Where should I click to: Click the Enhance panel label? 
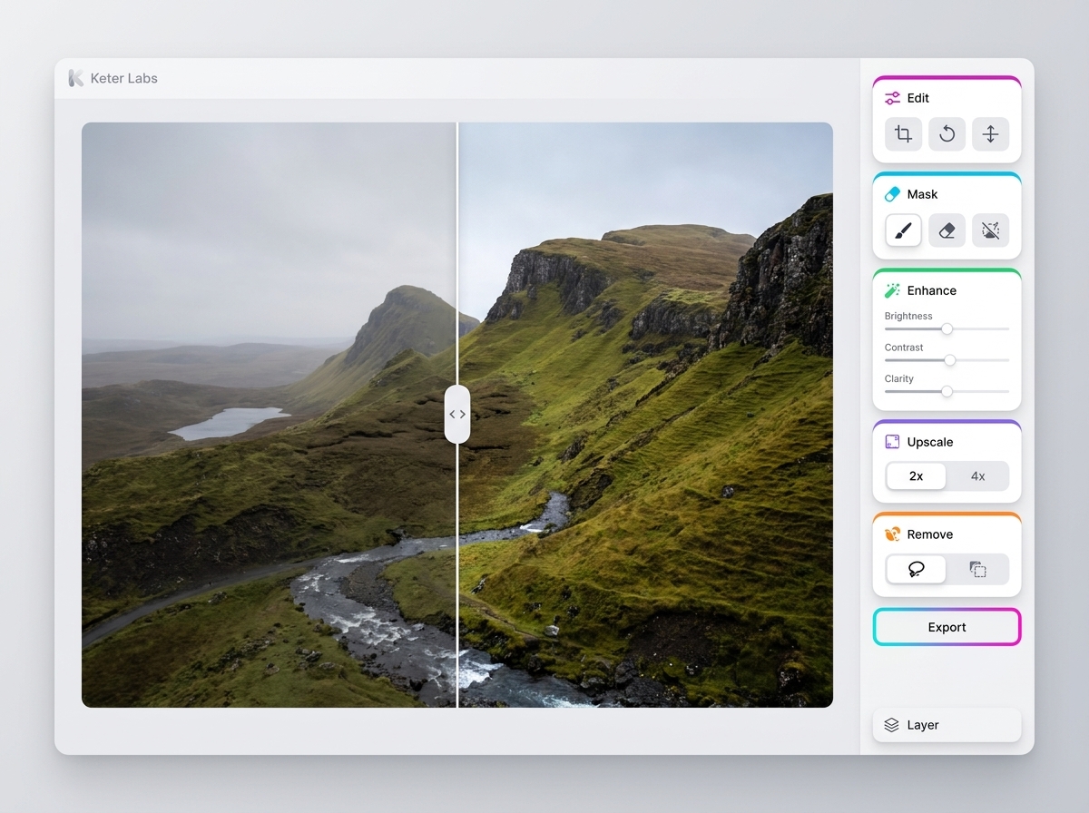click(x=932, y=290)
